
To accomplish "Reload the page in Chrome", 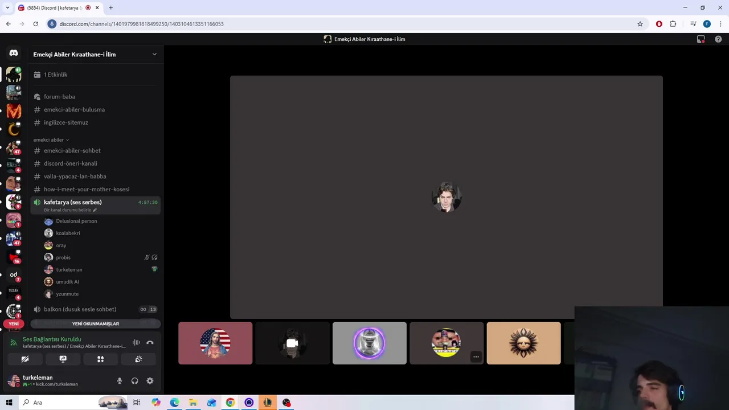I will point(35,24).
